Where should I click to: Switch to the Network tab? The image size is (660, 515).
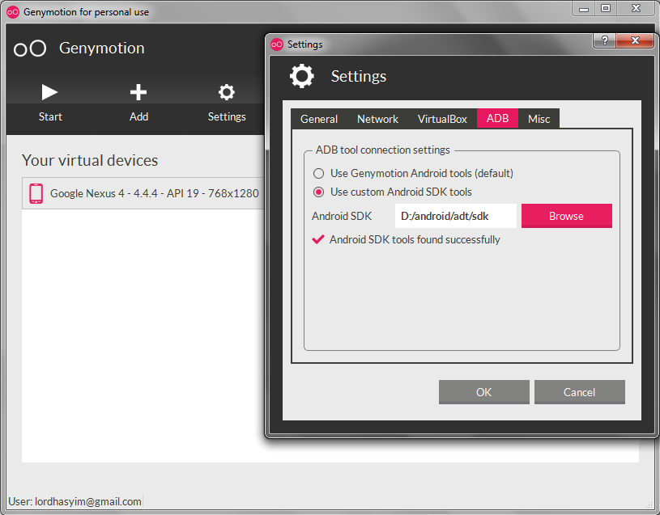[x=377, y=119]
